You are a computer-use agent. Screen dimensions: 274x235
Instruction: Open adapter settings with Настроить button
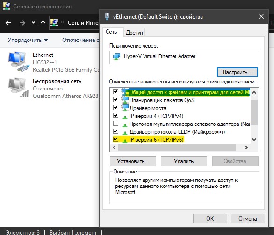point(238,72)
